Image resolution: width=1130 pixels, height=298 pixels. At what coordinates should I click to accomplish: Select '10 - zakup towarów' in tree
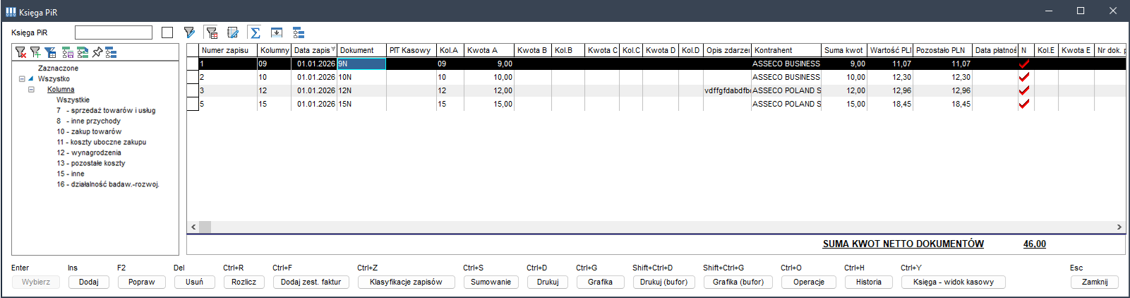coord(89,131)
